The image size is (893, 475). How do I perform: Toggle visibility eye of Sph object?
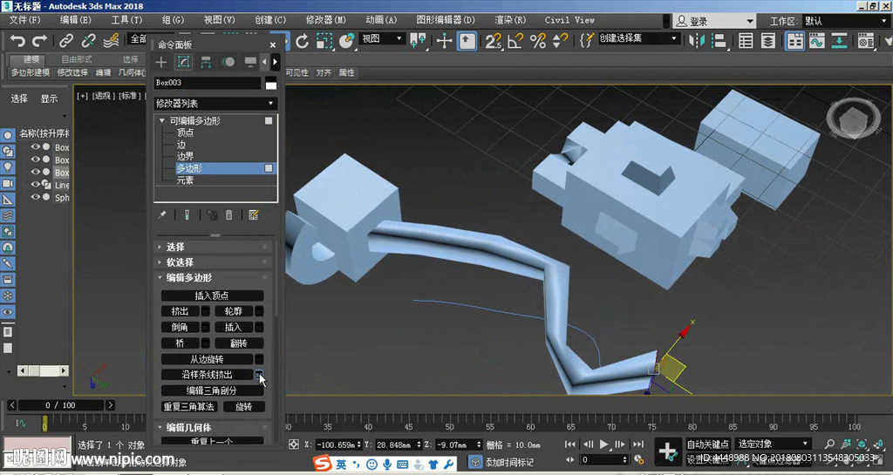[x=36, y=197]
